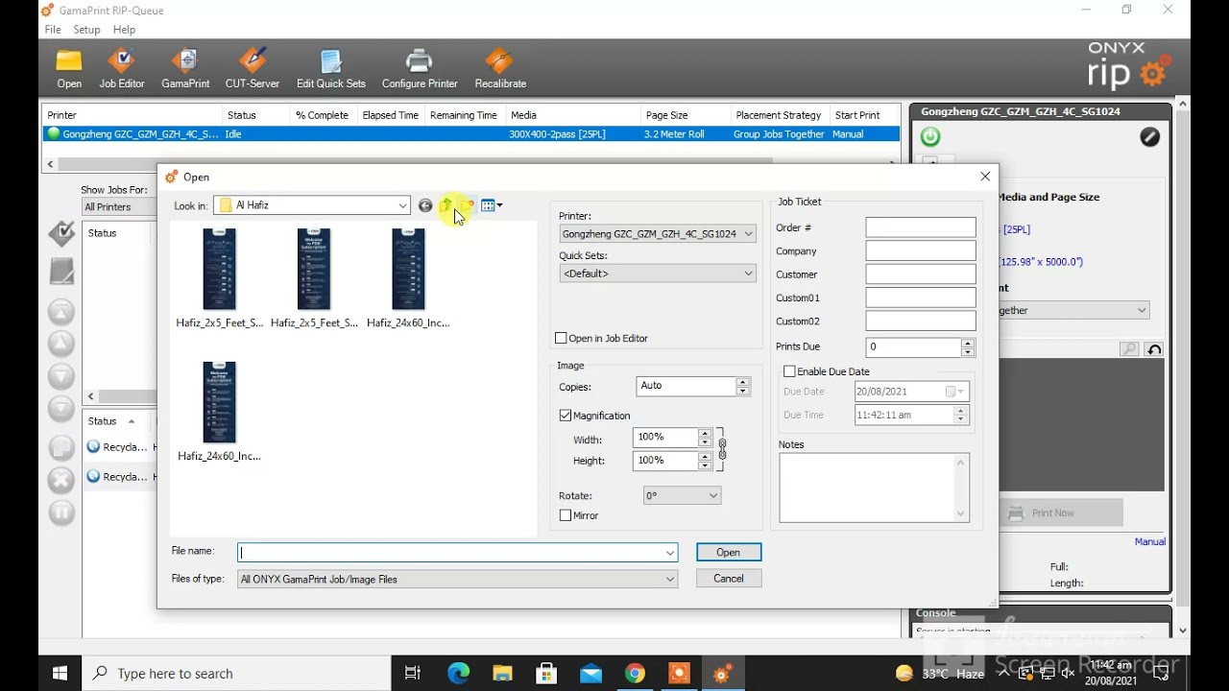Open the File name history dropdown
Screen dimensions: 1229x691
[x=670, y=553]
